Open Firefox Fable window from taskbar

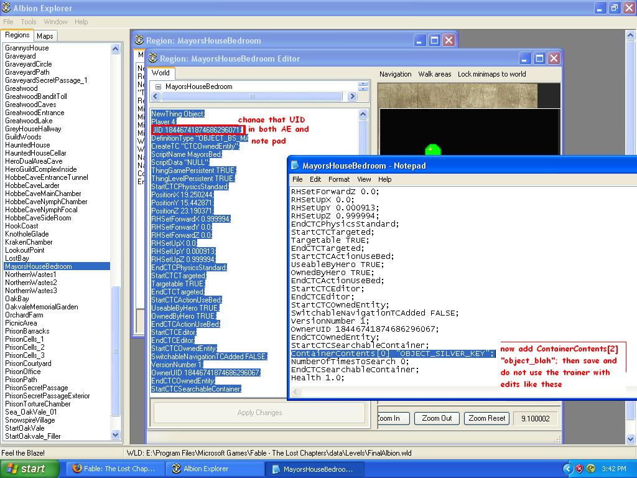(x=113, y=469)
